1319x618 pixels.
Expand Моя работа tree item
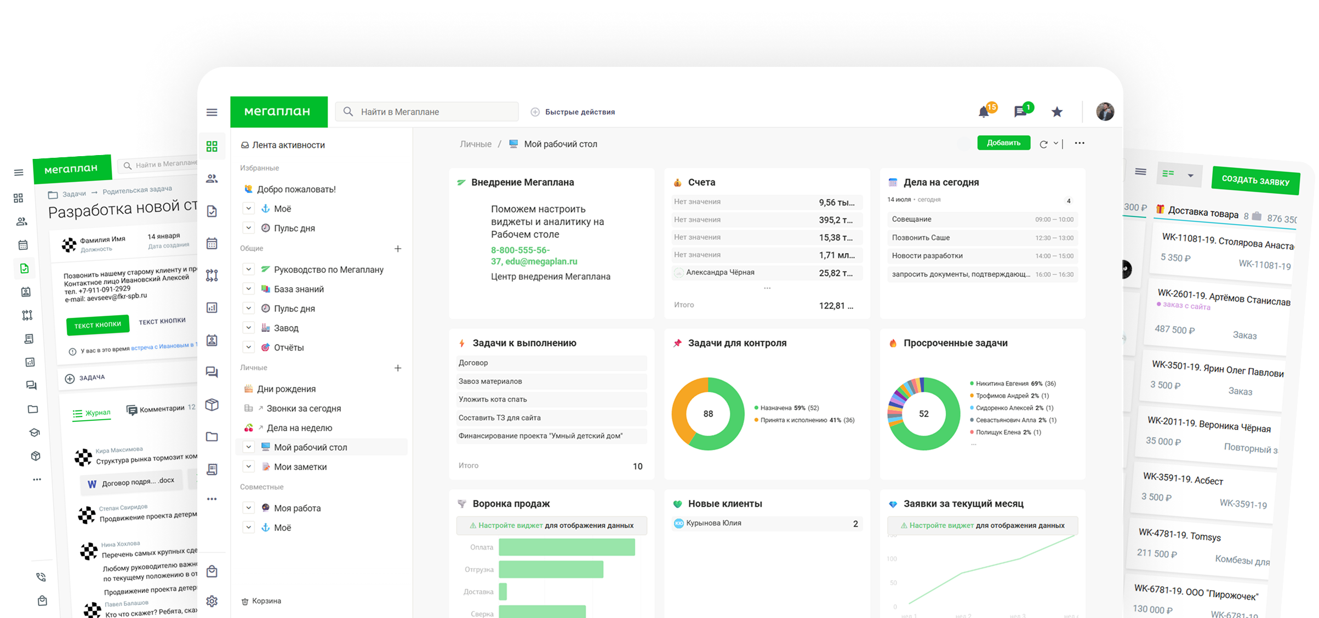coord(249,508)
